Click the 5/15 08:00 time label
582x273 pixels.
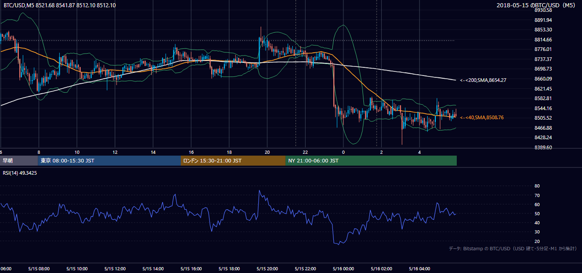pos(39,269)
